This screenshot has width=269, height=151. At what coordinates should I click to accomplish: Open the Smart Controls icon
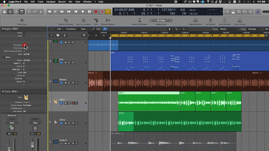29,12
